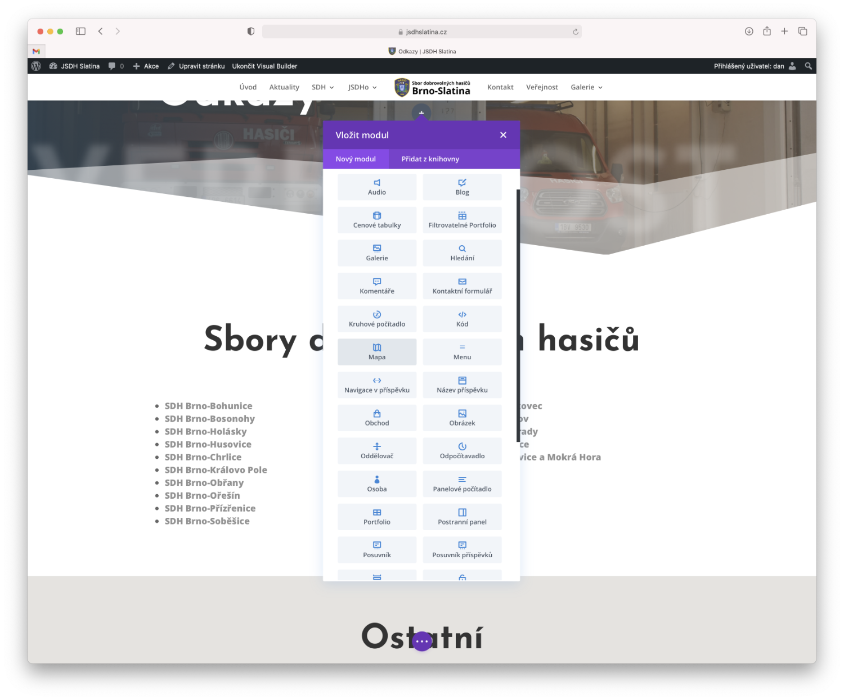Click the module list scrollbar
The height and width of the screenshot is (700, 844).
coord(518,315)
